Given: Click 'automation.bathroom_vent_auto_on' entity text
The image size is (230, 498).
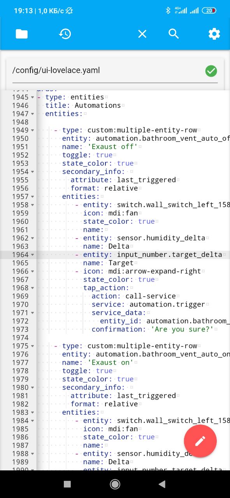Looking at the screenshot, I should tap(163, 354).
